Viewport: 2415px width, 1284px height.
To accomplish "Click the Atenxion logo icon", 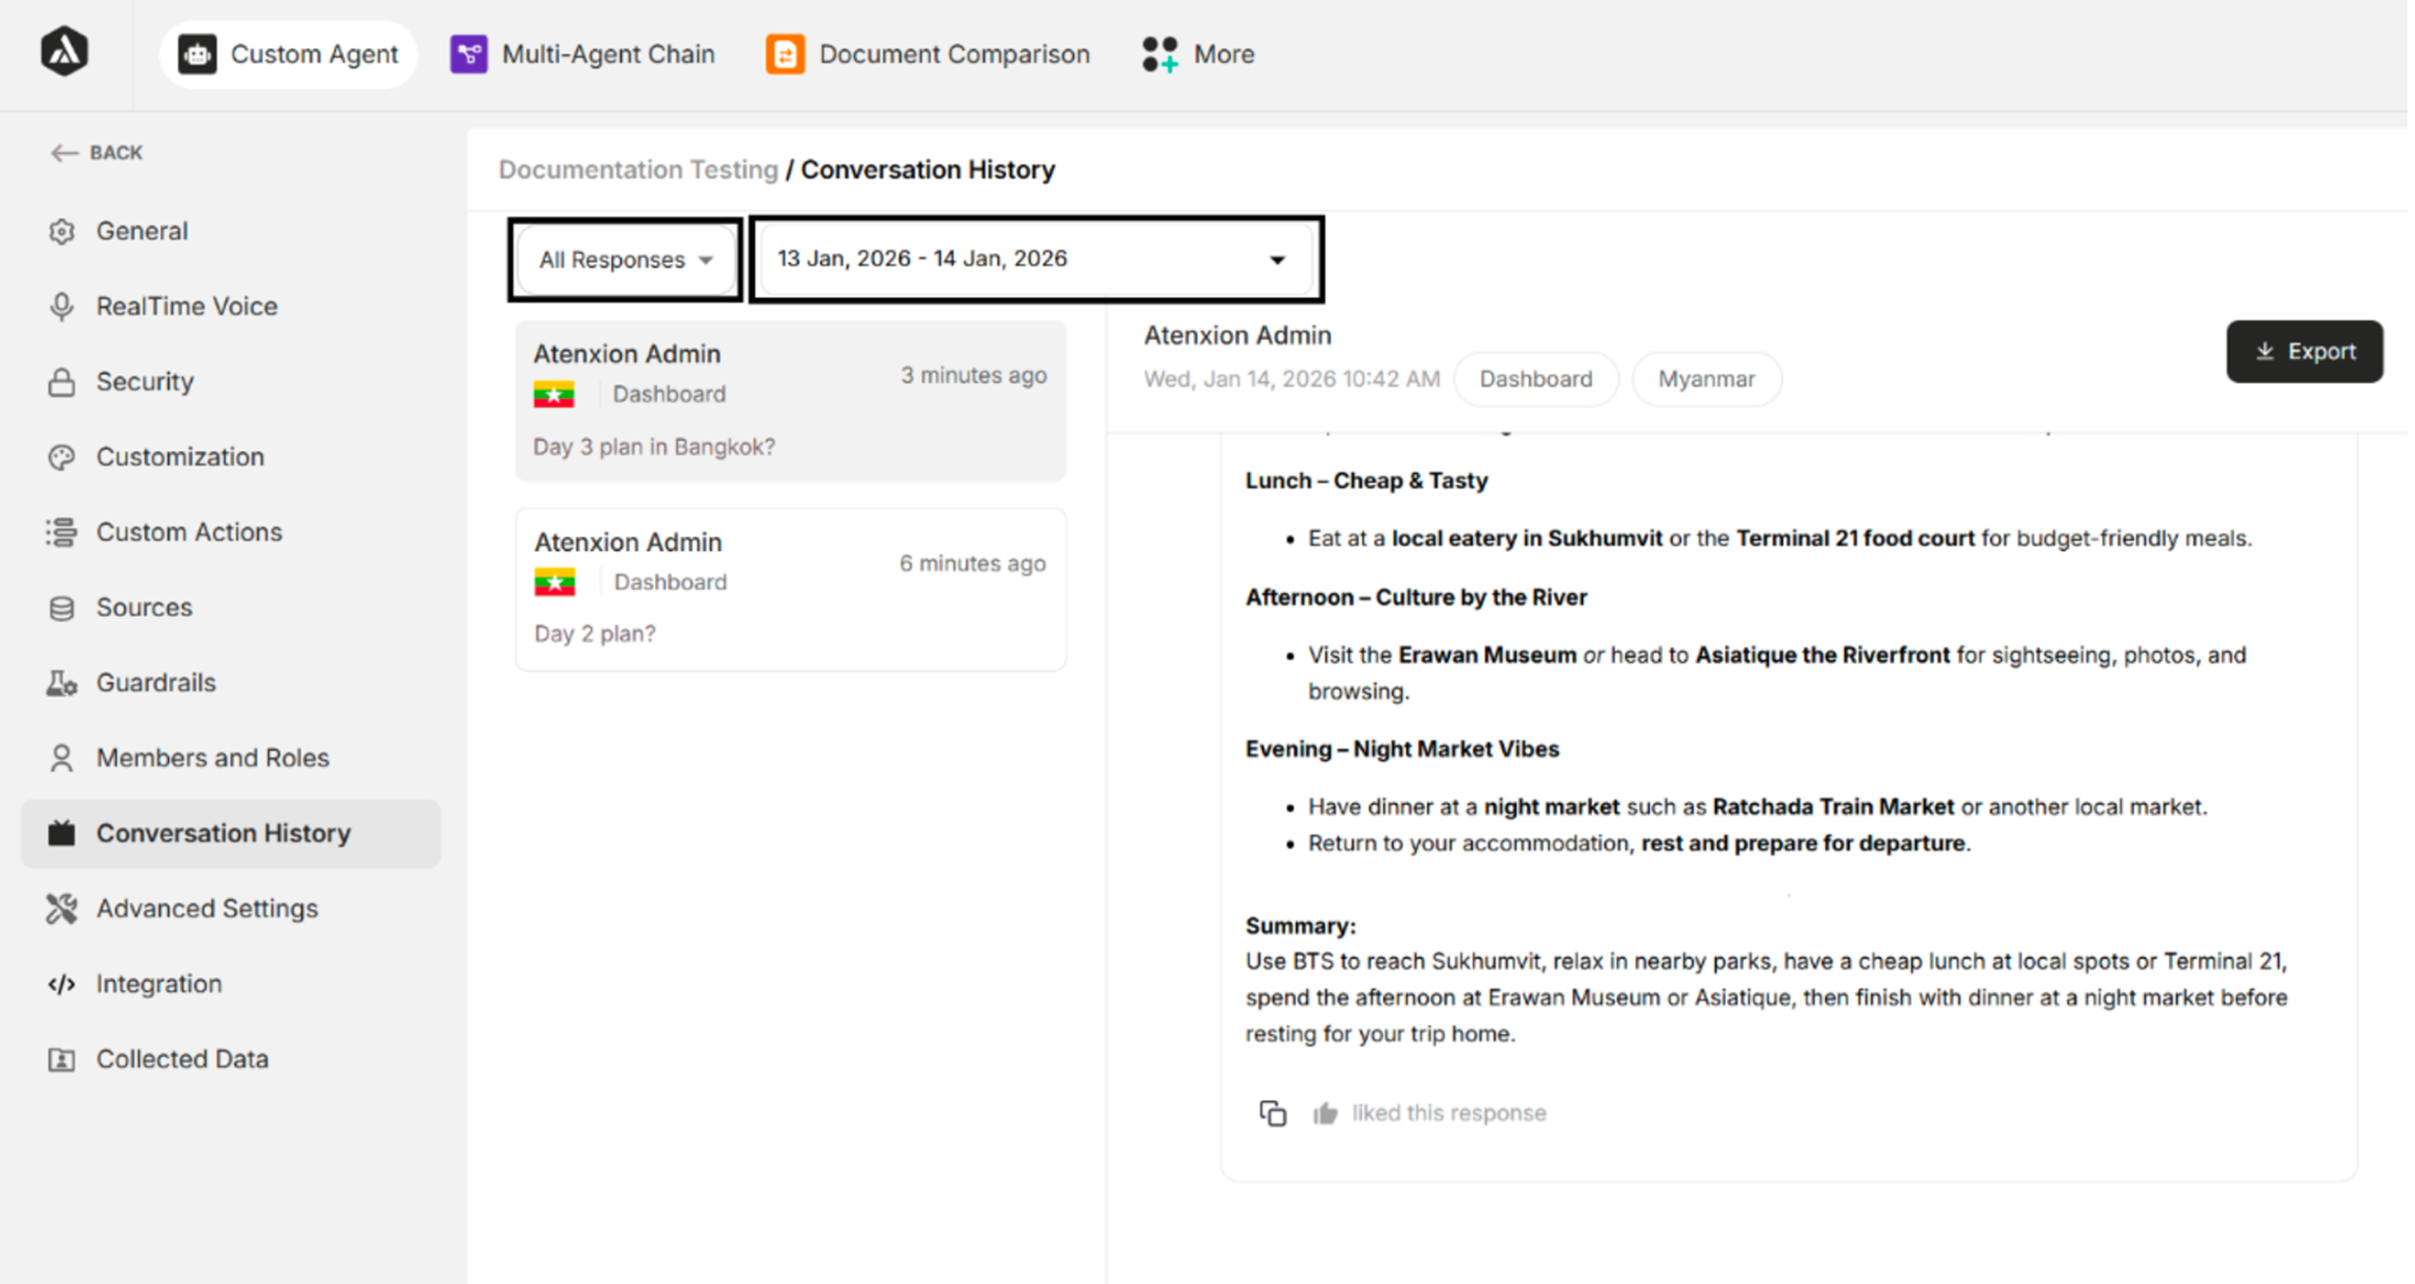I will point(65,51).
